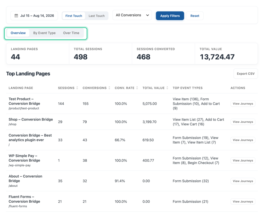Sort by Conversions column arrows
264x223 pixels.
pyautogui.click(x=109, y=88)
